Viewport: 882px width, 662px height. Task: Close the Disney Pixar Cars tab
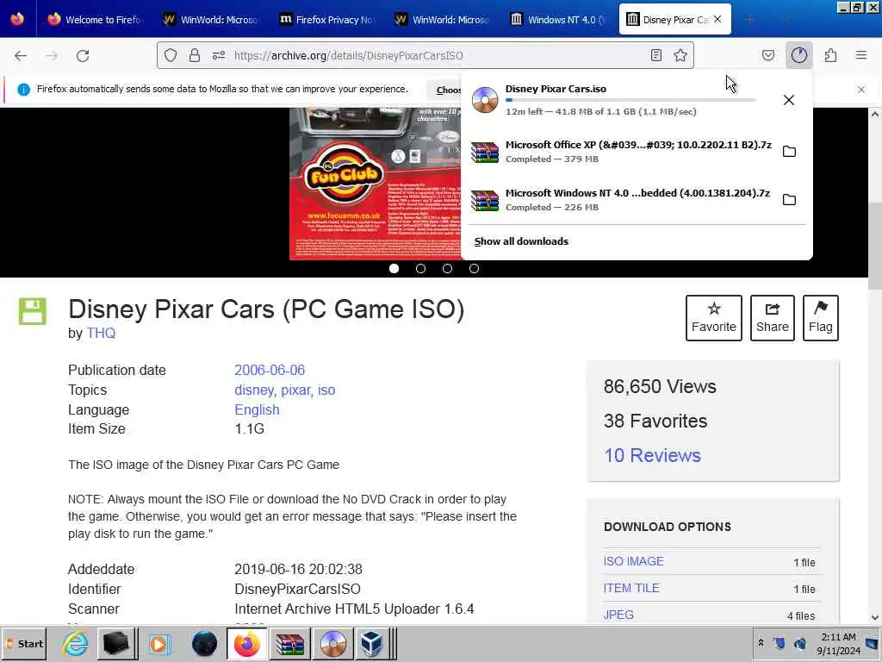point(717,19)
